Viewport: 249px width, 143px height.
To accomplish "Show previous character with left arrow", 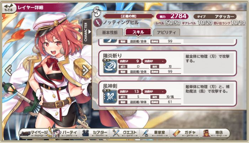I will coord(8,70).
